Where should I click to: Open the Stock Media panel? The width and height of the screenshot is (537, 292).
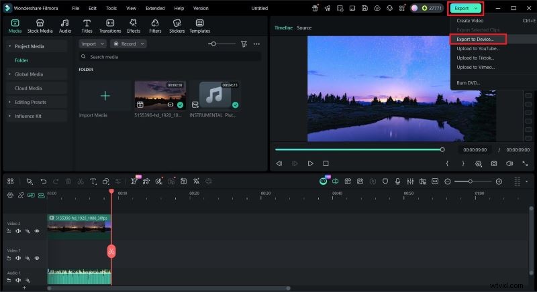[40, 26]
